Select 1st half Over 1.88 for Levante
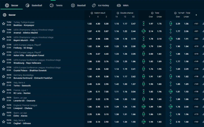This screenshot has width=204, height=127. tap(178, 99)
